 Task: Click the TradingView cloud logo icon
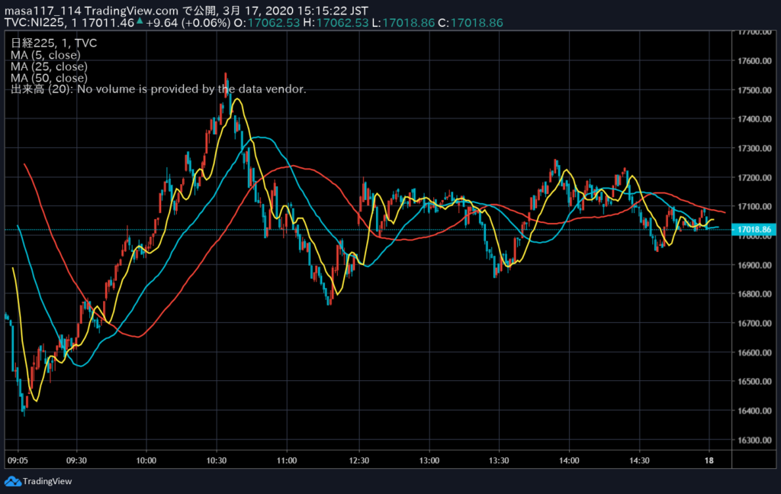[12, 482]
